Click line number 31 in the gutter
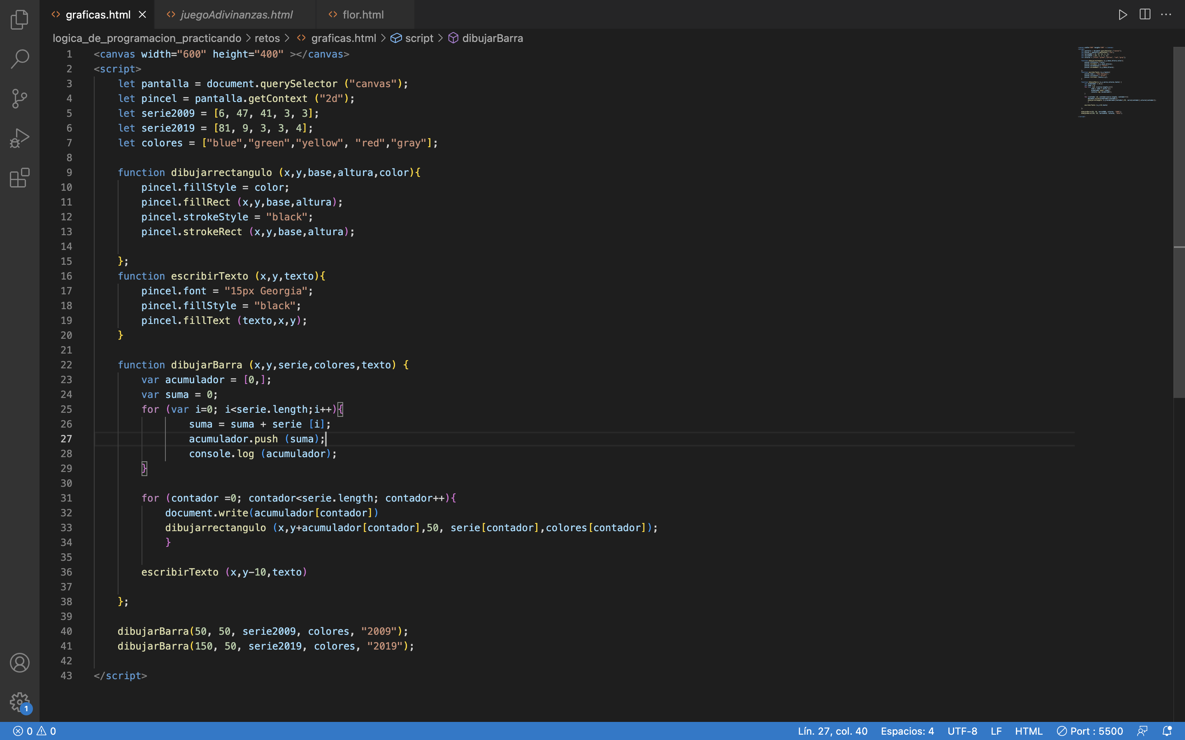 (x=66, y=498)
